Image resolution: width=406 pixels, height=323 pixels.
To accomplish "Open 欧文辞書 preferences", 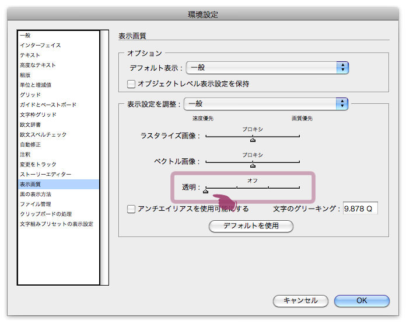I will point(59,124).
